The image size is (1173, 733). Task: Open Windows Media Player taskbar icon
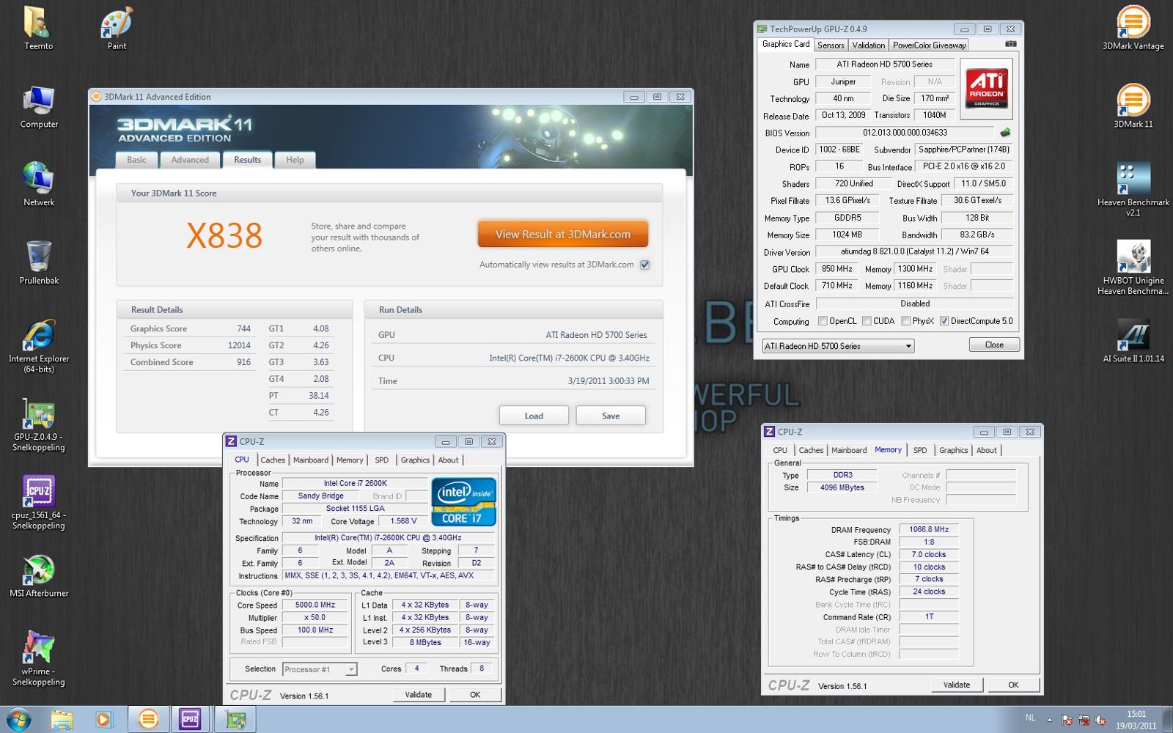(x=103, y=720)
